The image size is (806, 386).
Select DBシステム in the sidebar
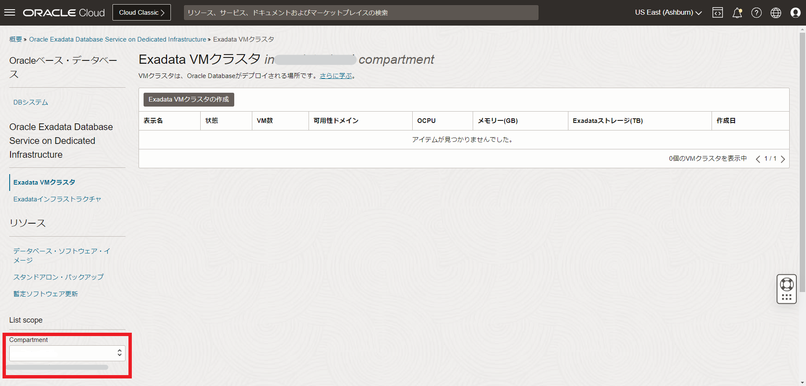[x=31, y=102]
